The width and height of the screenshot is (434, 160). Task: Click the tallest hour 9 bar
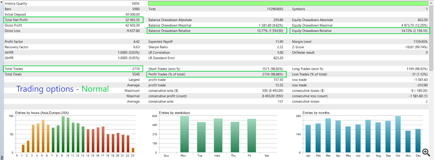coord(63,134)
